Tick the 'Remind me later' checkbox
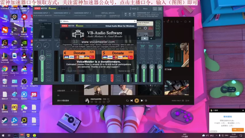The image size is (245, 138). coord(133,71)
